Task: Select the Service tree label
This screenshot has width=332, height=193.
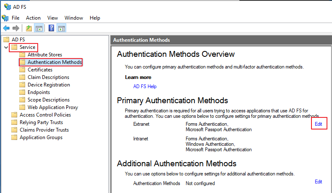Action: [27, 47]
